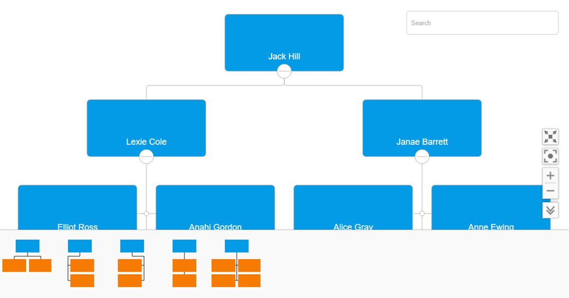Collapse Janae Barrett's children toggle

pos(422,156)
